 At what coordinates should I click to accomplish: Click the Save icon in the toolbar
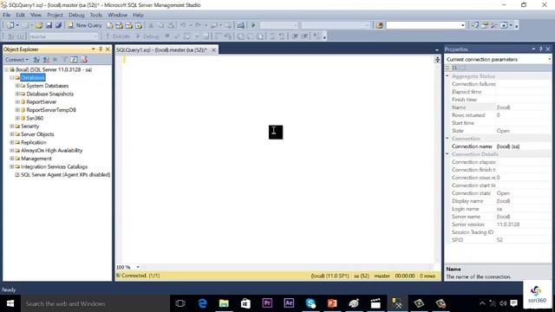pyautogui.click(x=49, y=25)
